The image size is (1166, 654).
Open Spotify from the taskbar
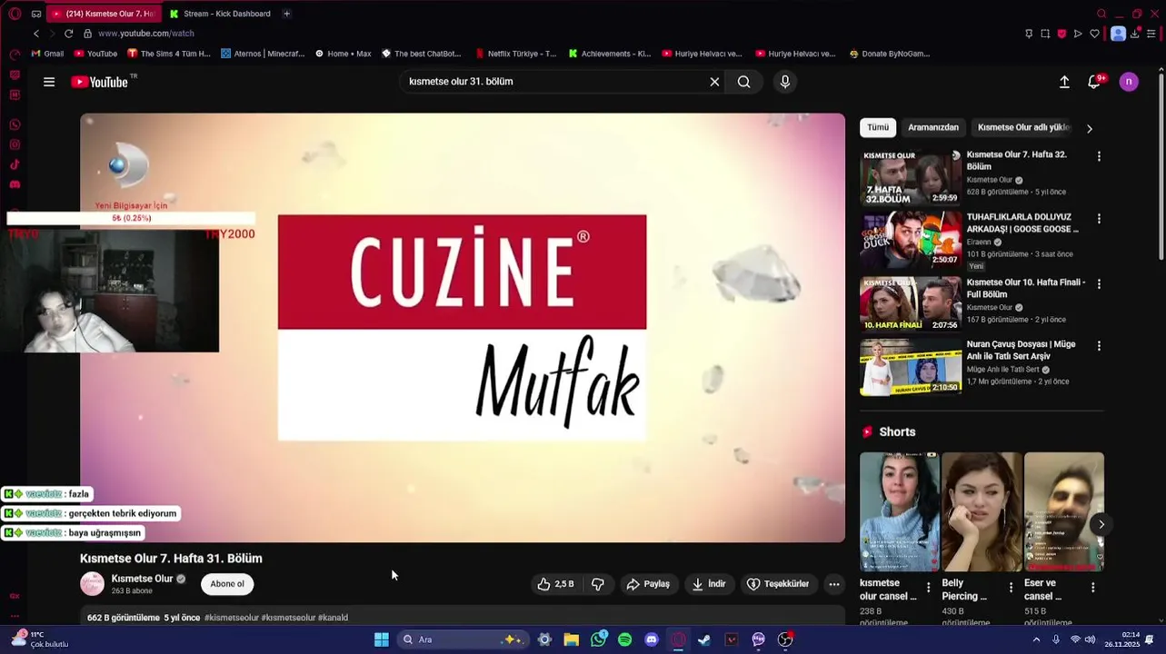(x=624, y=639)
